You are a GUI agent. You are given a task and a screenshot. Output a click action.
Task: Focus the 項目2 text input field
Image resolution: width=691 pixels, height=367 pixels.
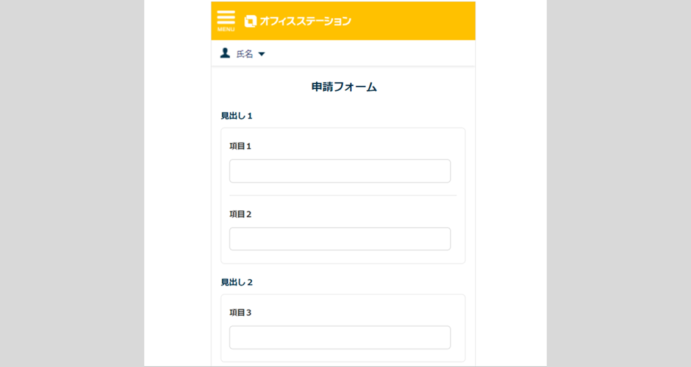(x=339, y=239)
